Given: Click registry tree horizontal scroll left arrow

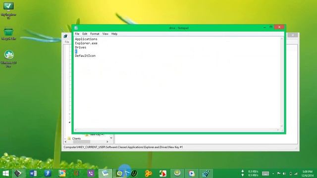Looking at the screenshot, I should tap(65, 142).
